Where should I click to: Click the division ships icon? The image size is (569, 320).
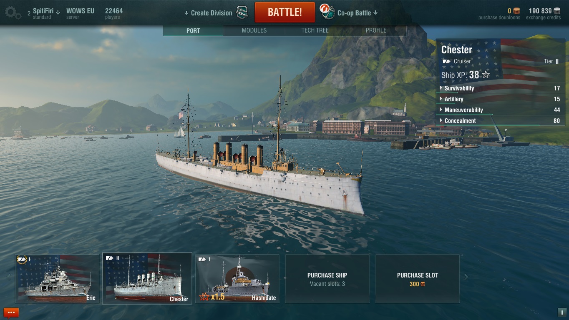242,12
